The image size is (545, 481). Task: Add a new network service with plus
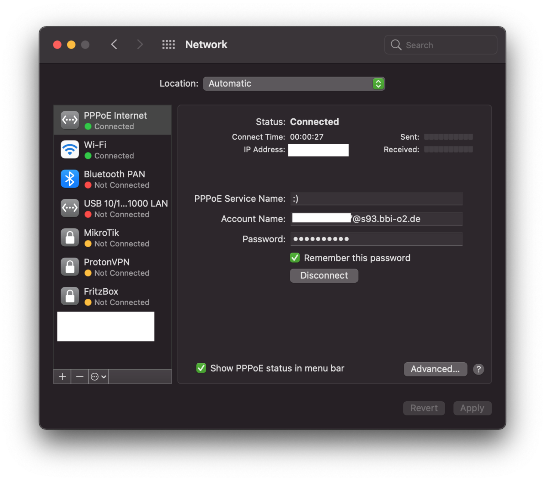point(62,376)
